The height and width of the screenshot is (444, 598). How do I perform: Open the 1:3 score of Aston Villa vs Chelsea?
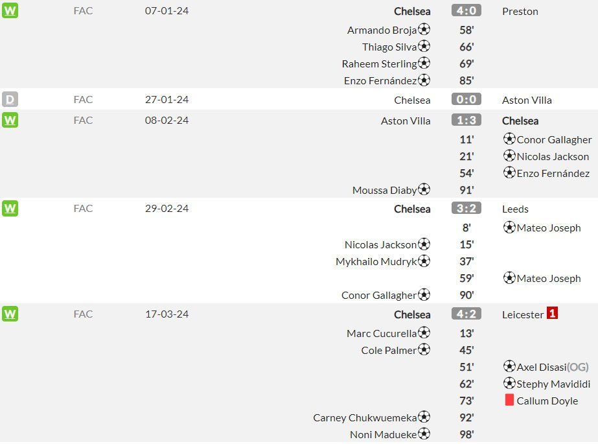466,120
